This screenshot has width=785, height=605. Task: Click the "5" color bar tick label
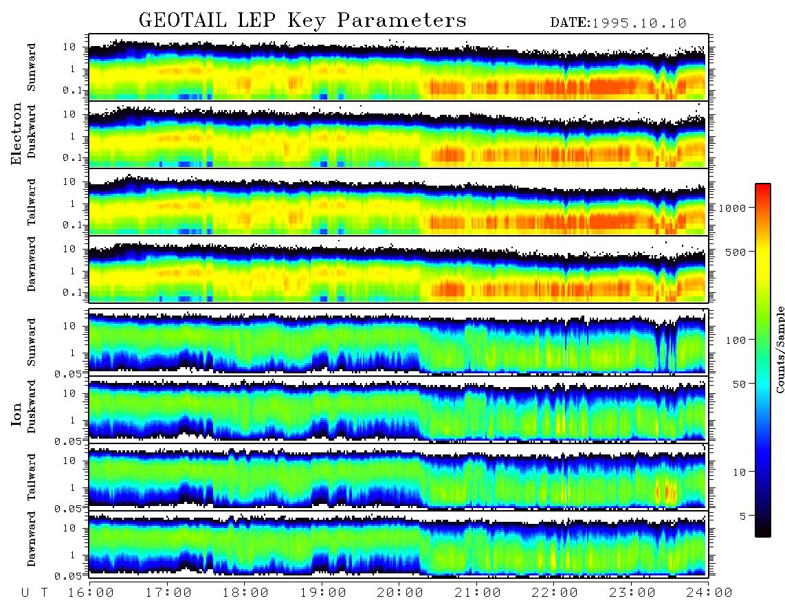(742, 516)
